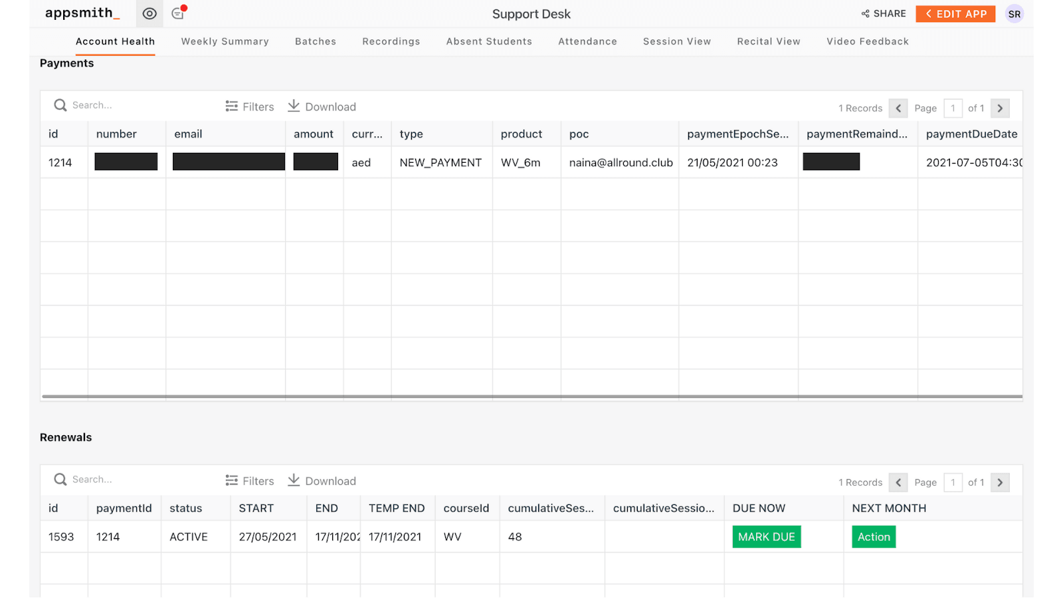The height and width of the screenshot is (598, 1063).
Task: Click the share icon in top bar
Action: 865,14
